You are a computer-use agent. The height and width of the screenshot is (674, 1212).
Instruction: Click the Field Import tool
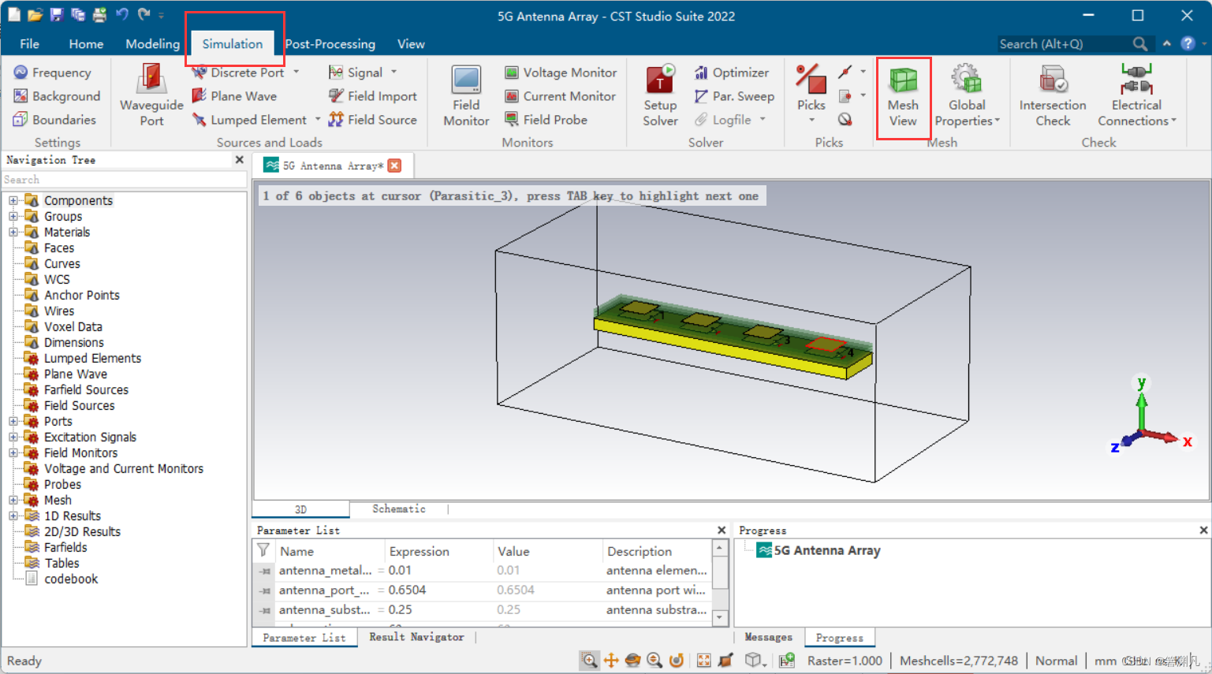click(x=373, y=96)
